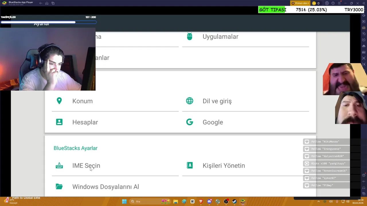This screenshot has height=206, width=367.
Task: Click the Follow "NikiMouse" notification
Action: point(326,142)
